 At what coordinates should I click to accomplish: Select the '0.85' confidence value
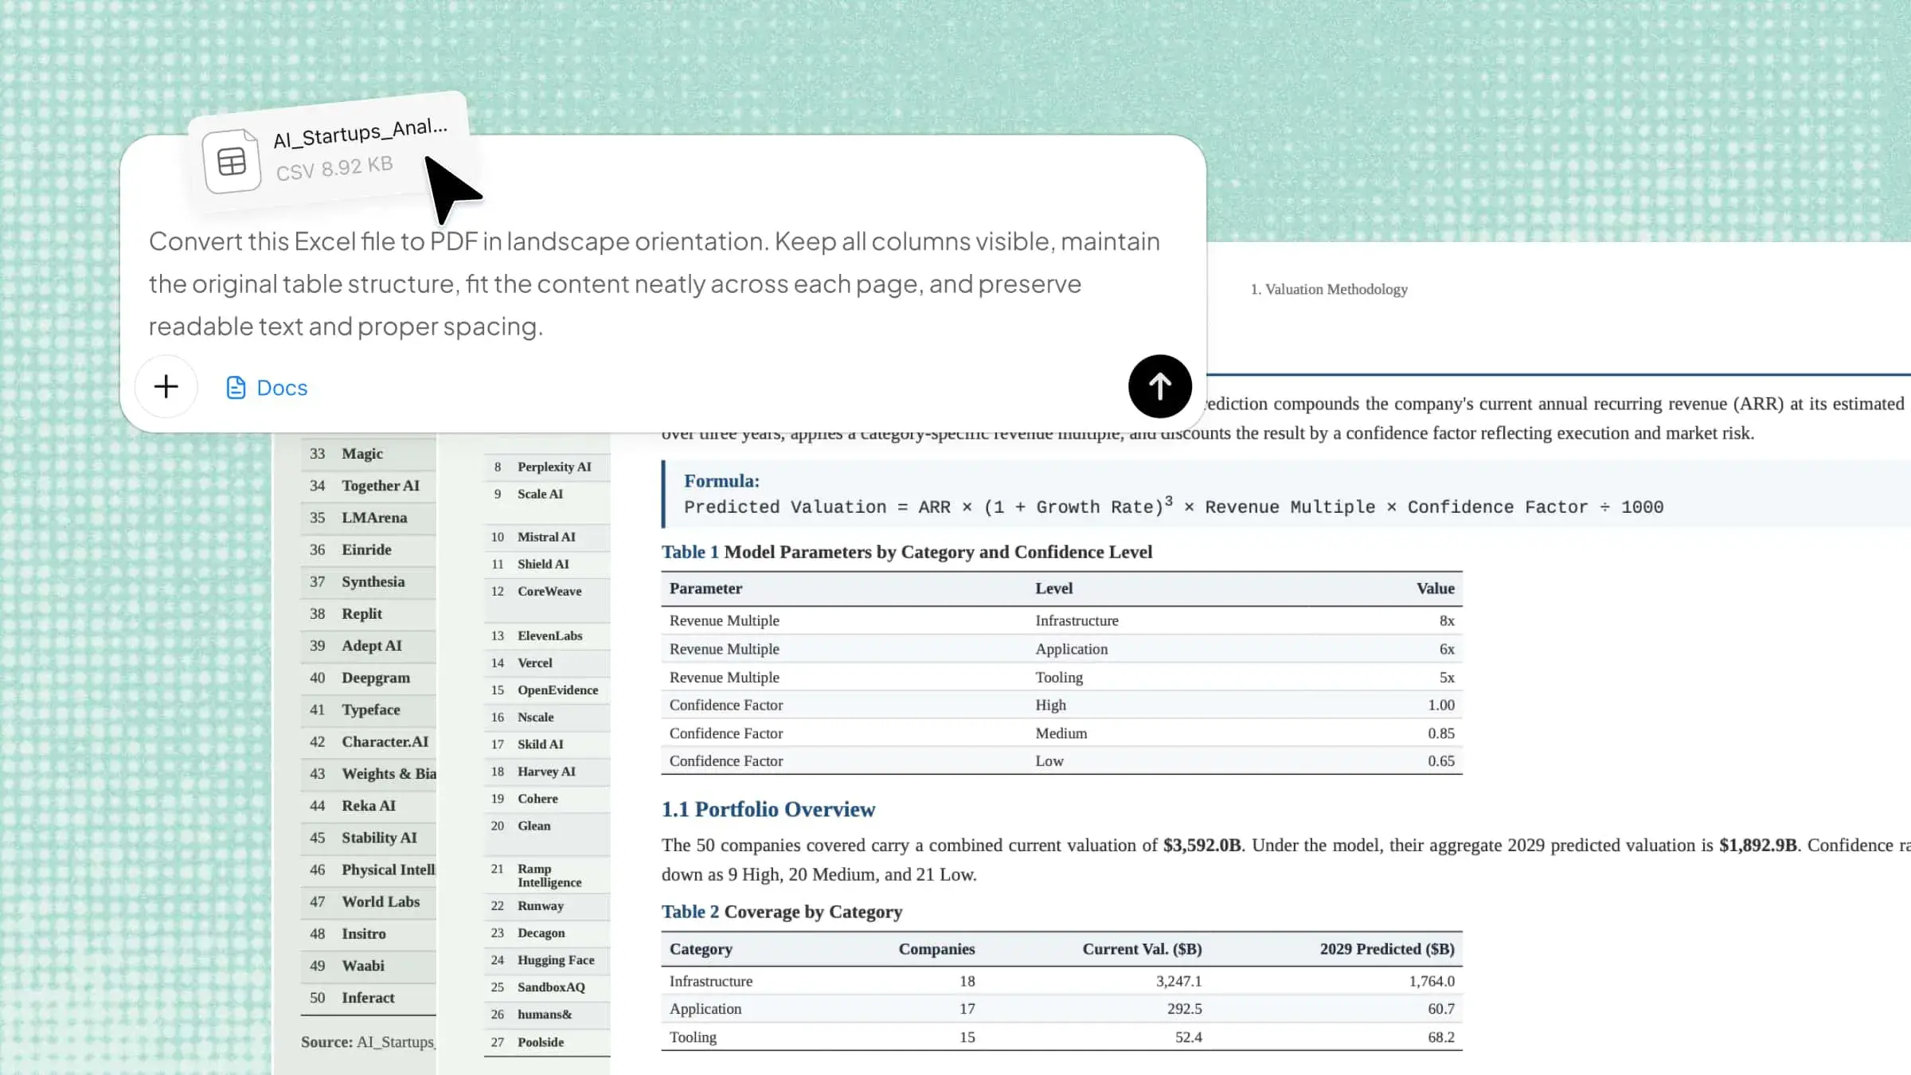(1440, 733)
